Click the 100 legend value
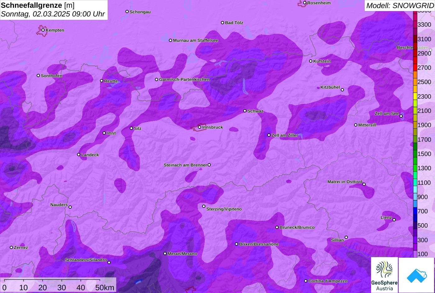Image resolution: width=435 pixels, height=293 pixels. tap(423, 254)
